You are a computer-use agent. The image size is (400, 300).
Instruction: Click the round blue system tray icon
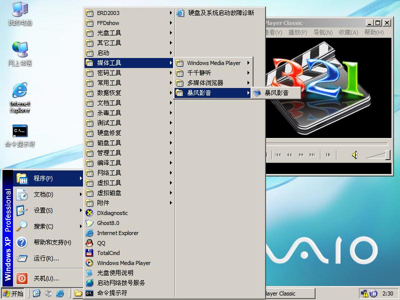click(373, 293)
